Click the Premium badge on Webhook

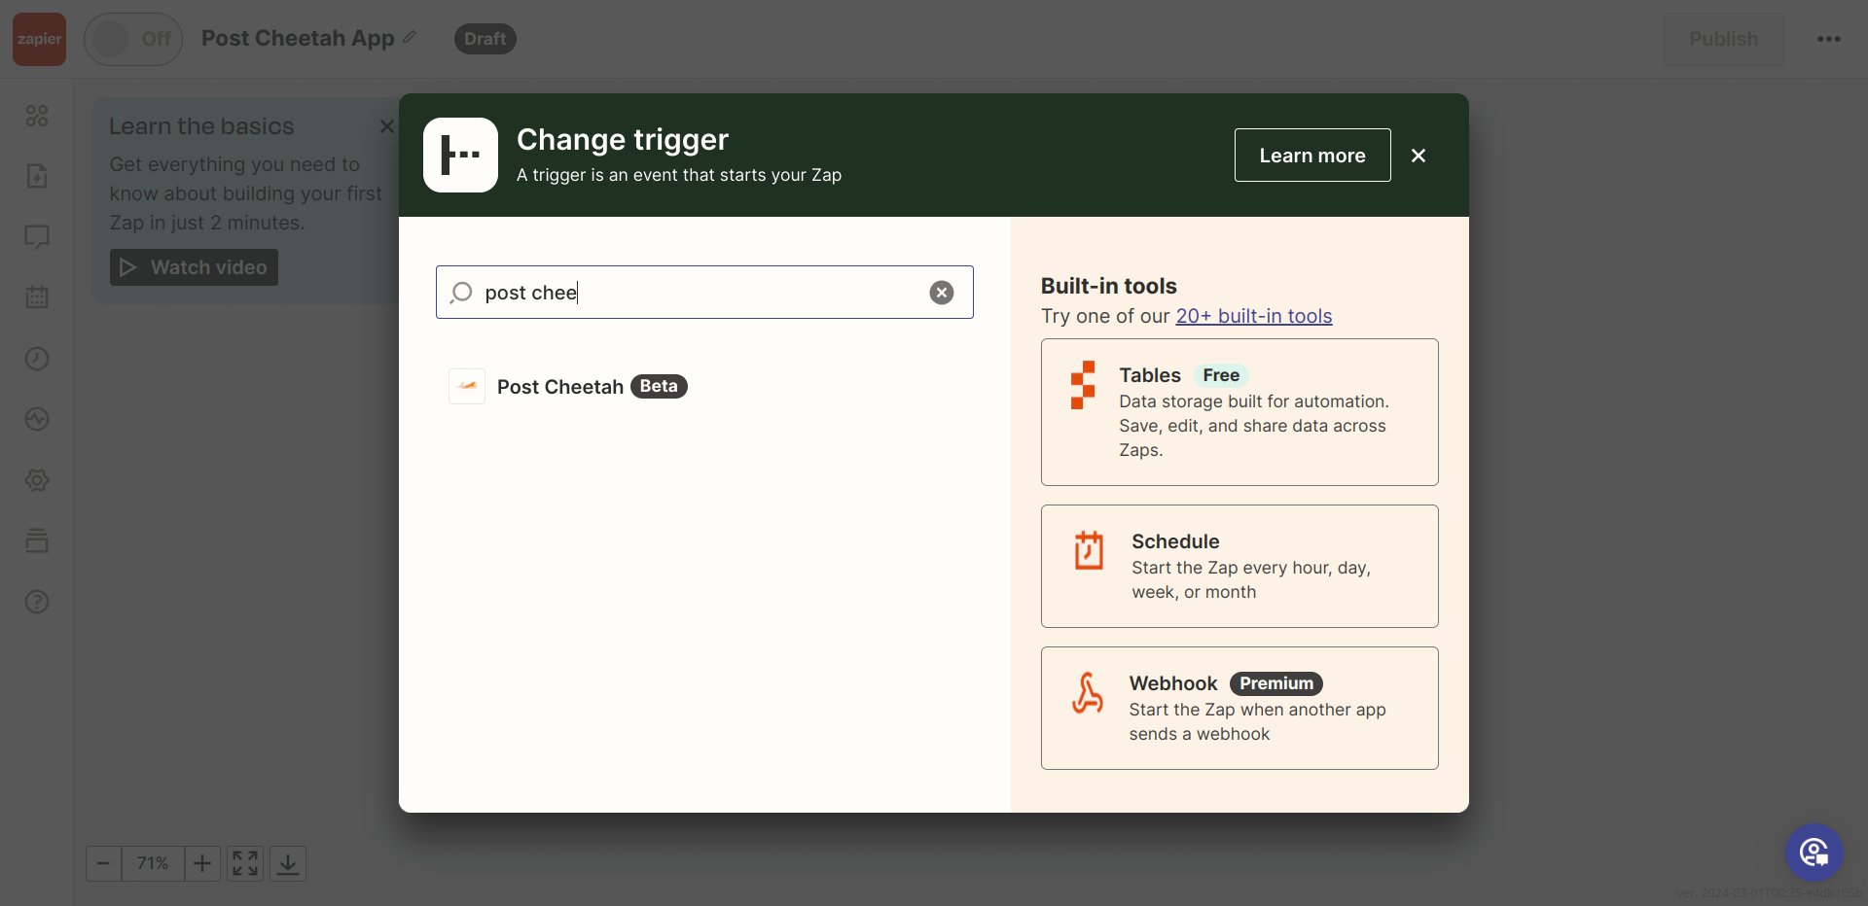point(1275,683)
